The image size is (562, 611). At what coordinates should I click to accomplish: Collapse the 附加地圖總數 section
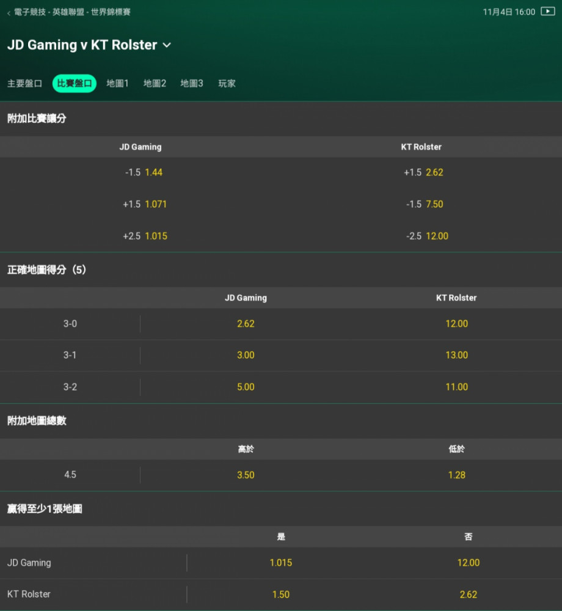pos(281,421)
